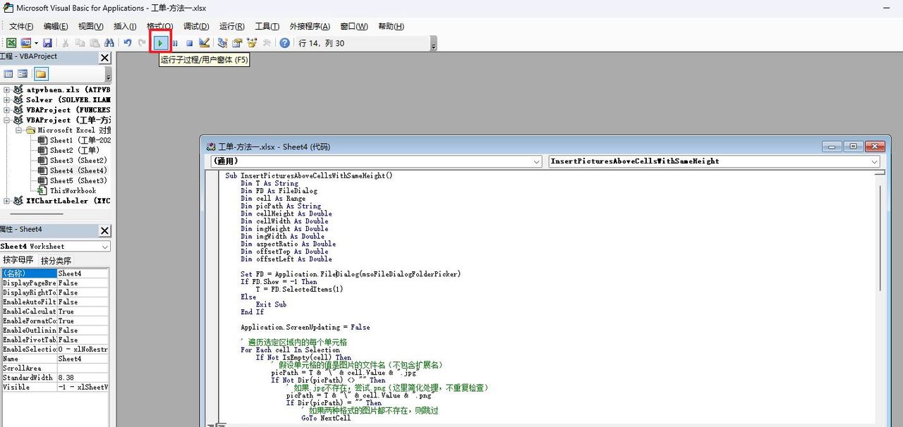903x427 pixels.
Task: Open the 编辑(E) menu
Action: pos(56,26)
